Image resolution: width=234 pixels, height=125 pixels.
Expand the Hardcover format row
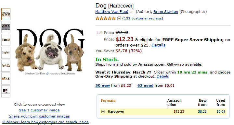click(103, 112)
